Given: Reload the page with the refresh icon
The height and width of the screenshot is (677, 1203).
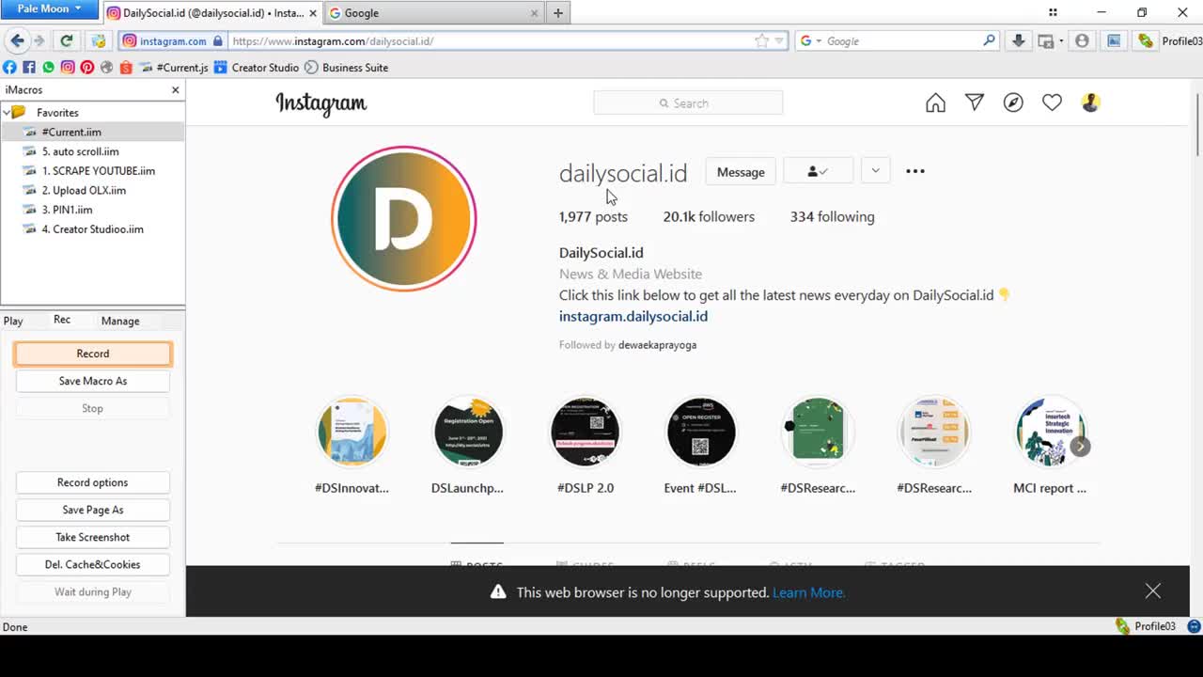Looking at the screenshot, I should tap(67, 40).
